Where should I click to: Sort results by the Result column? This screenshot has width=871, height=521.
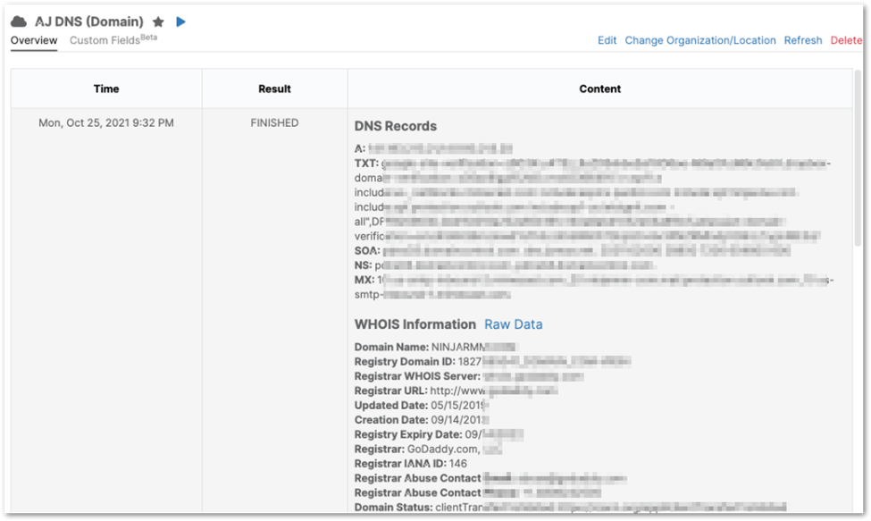coord(274,88)
